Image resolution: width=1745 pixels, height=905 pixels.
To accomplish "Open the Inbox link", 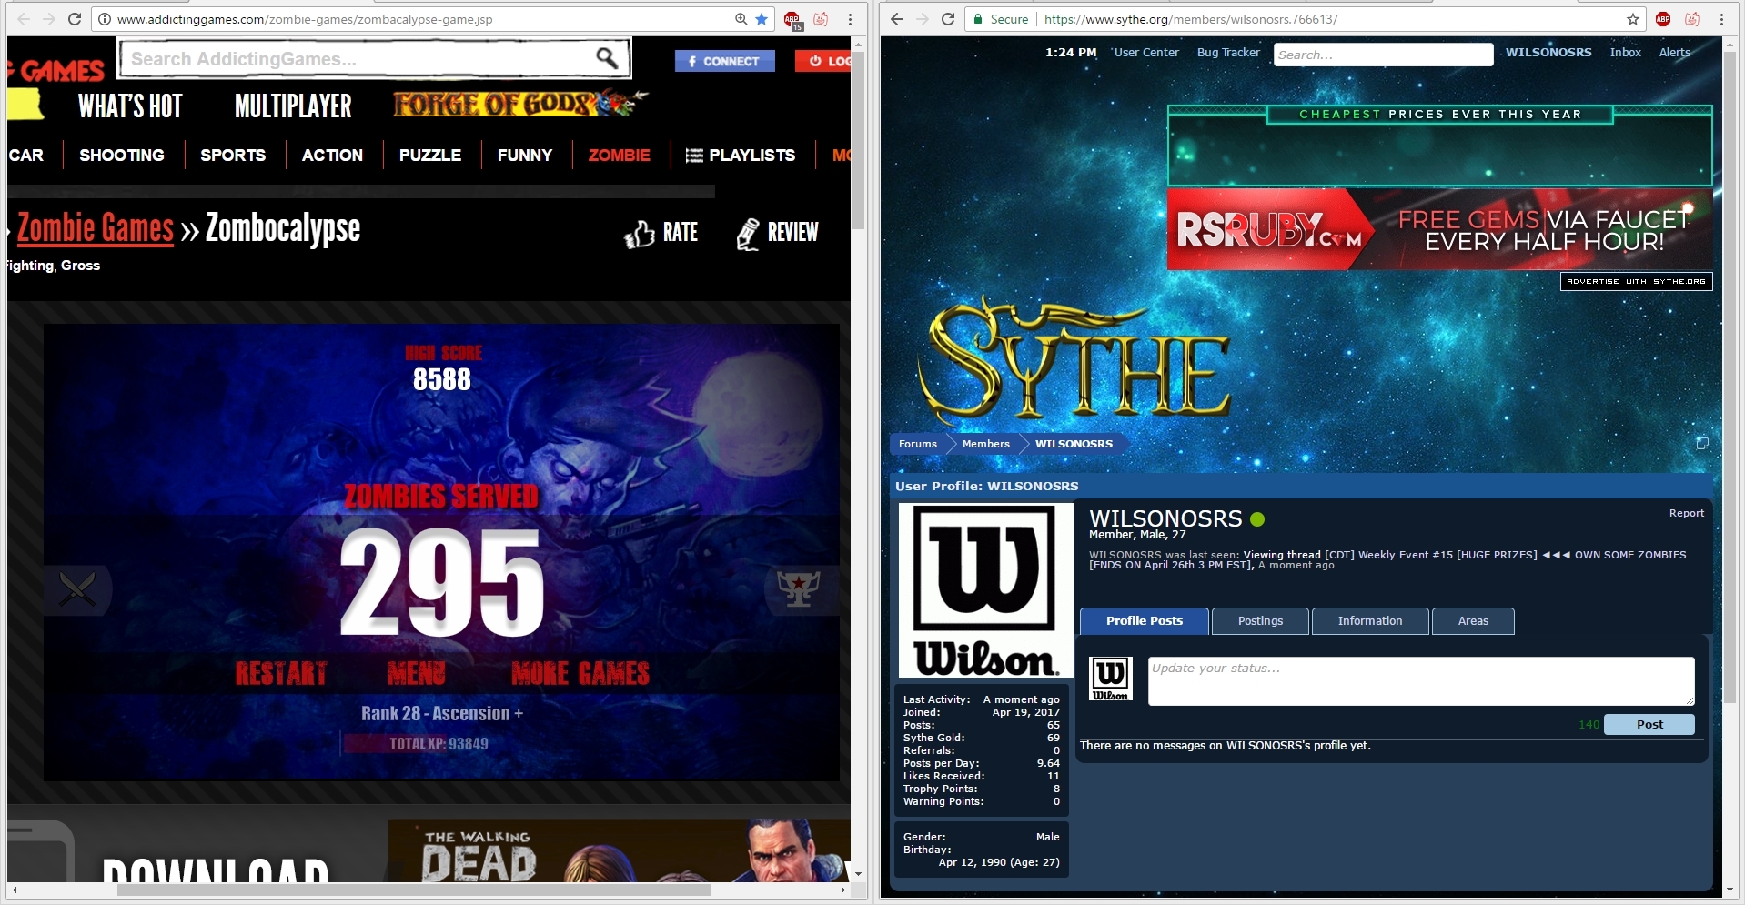I will pyautogui.click(x=1625, y=53).
